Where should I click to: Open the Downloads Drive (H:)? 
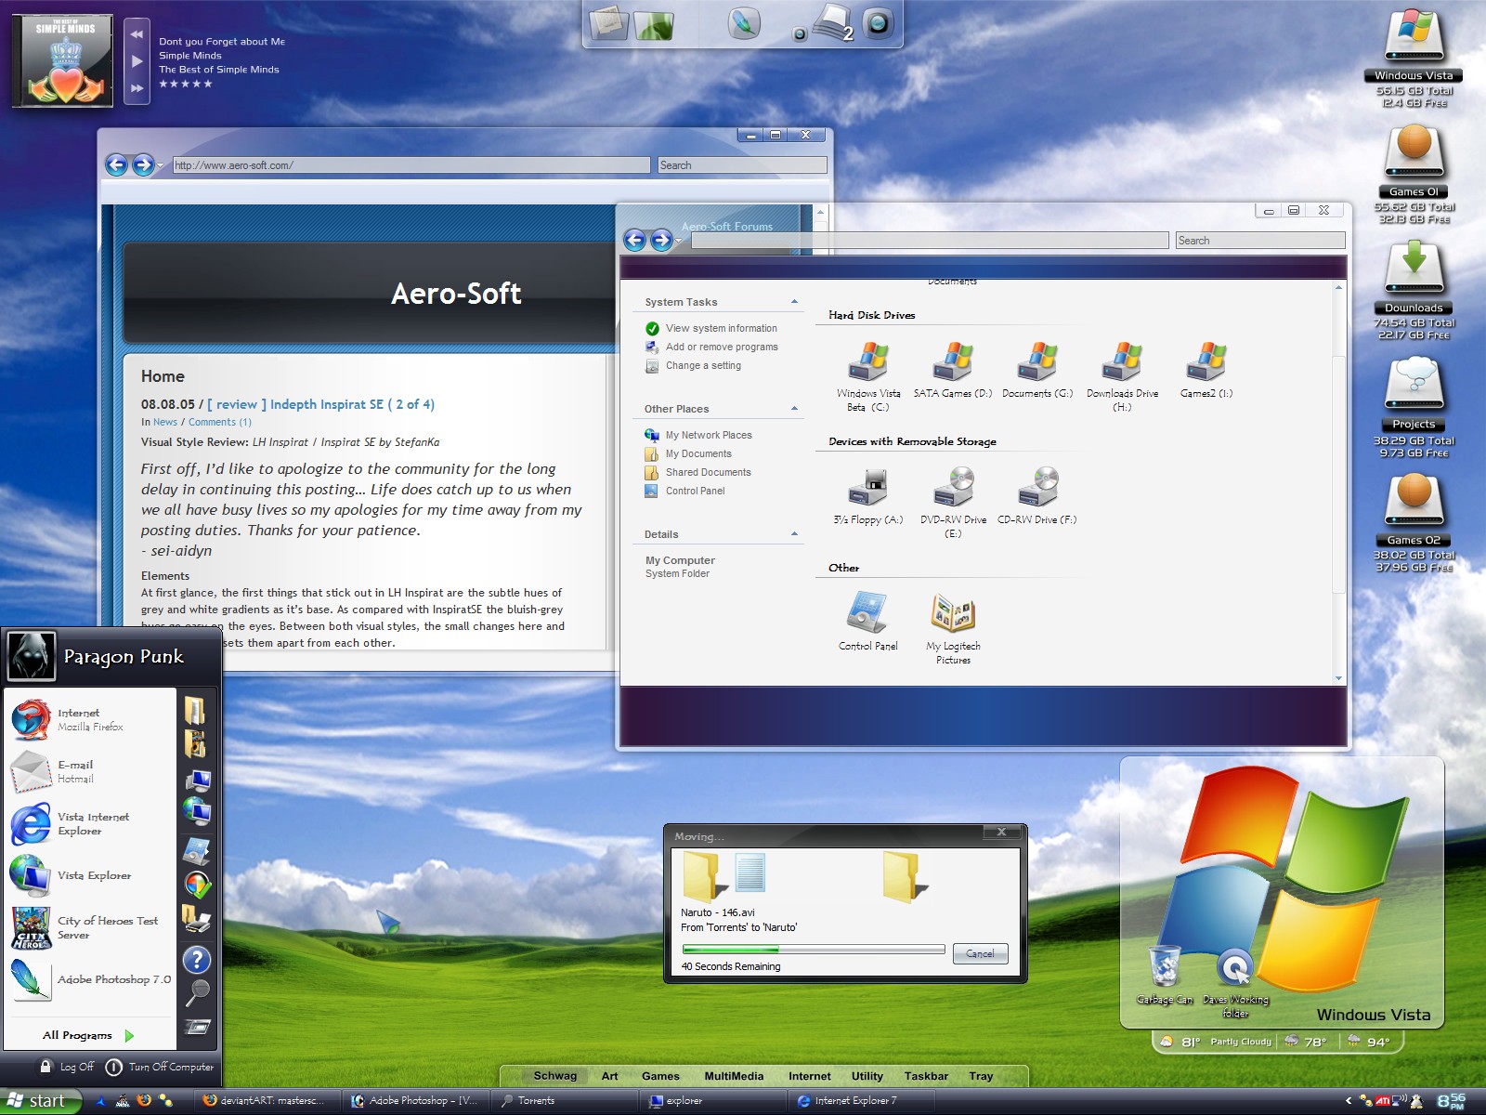coord(1122,376)
